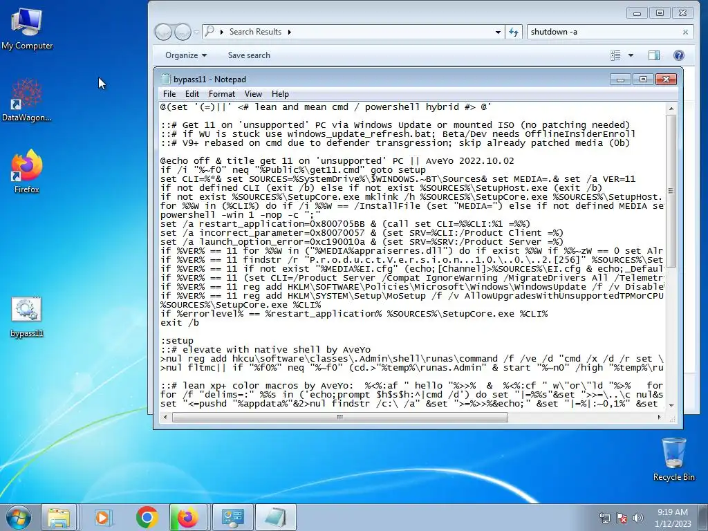The height and width of the screenshot is (531, 708).
Task: Show the clock and date flyout
Action: click(x=673, y=517)
